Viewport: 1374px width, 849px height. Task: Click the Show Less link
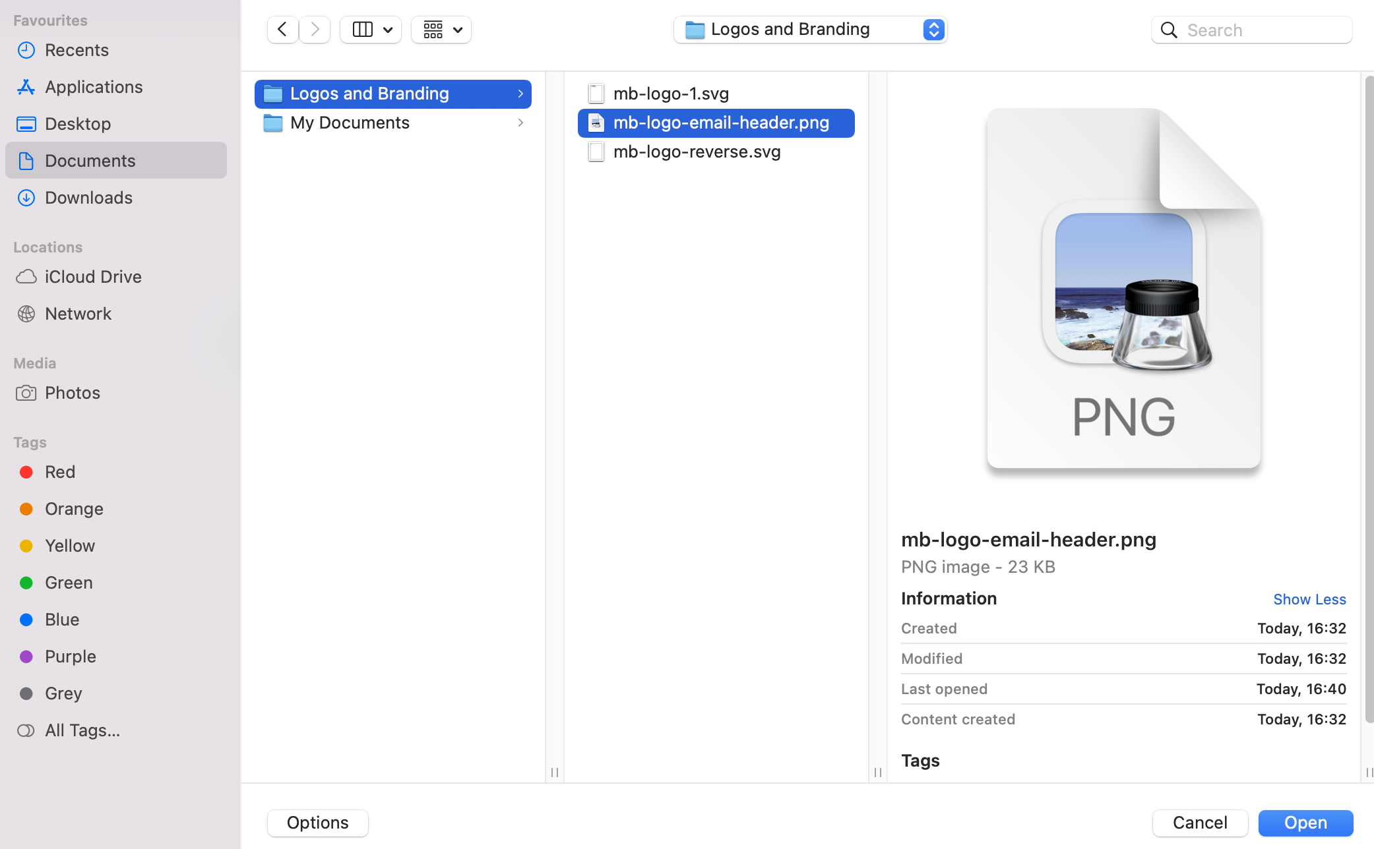(x=1309, y=599)
